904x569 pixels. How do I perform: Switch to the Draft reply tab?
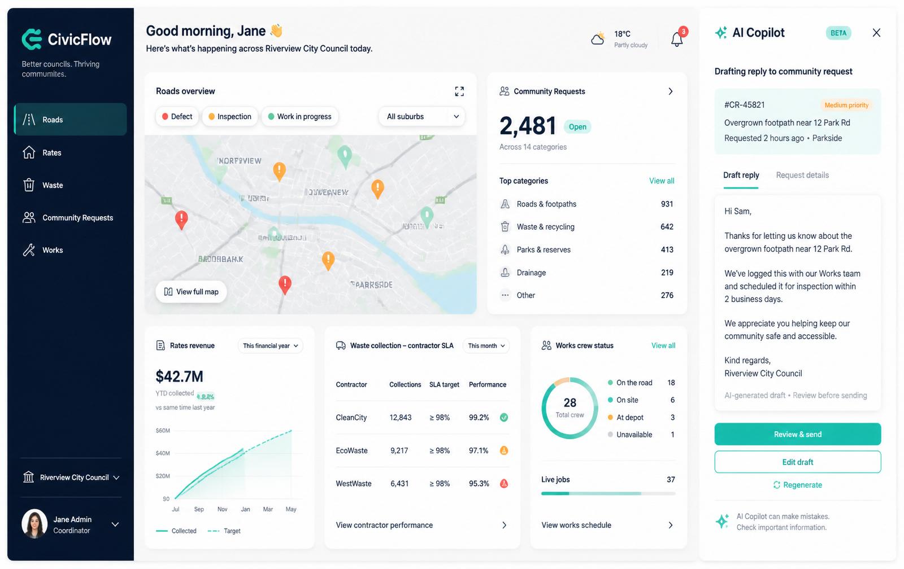tap(741, 175)
